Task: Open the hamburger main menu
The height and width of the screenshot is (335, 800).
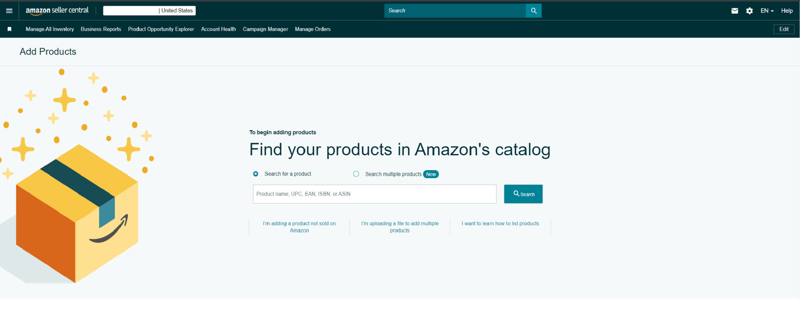Action: pyautogui.click(x=9, y=11)
